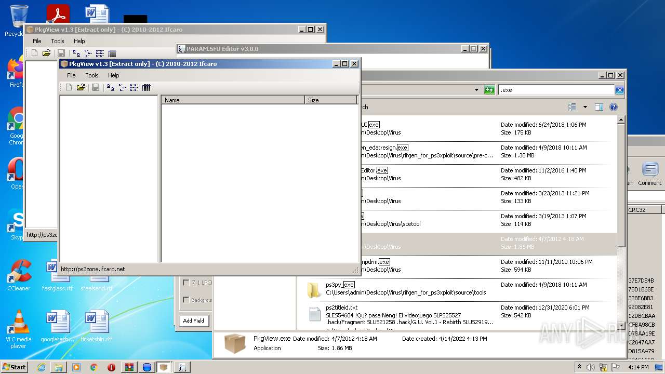Open Windows Media Player from taskbar
This screenshot has width=665, height=374.
click(x=76, y=367)
